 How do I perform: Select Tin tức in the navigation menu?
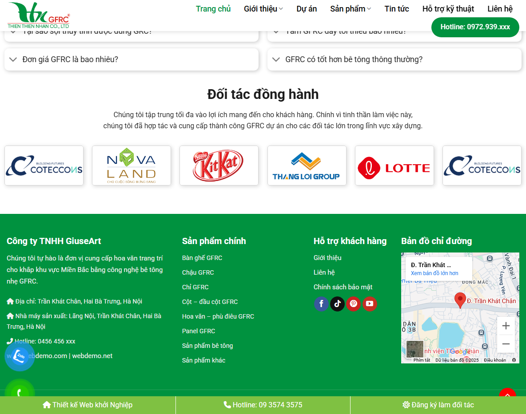[396, 8]
